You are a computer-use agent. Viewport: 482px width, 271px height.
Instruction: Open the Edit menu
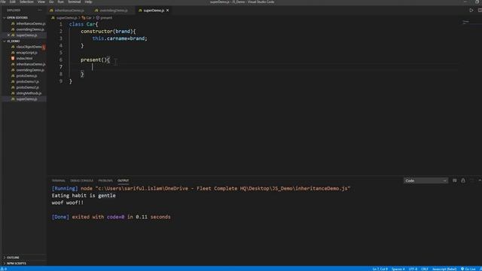tap(12, 2)
